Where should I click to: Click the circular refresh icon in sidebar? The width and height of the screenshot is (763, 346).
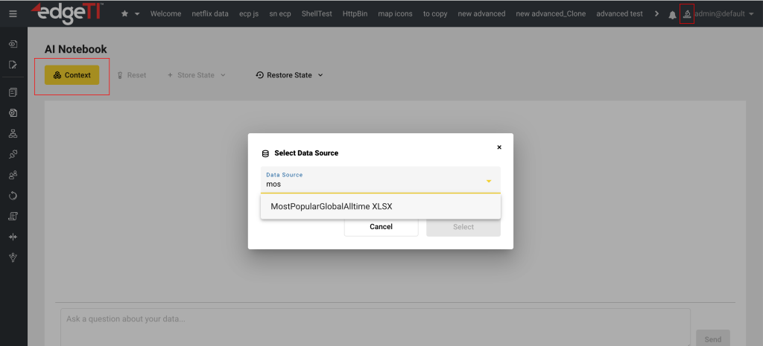(13, 196)
